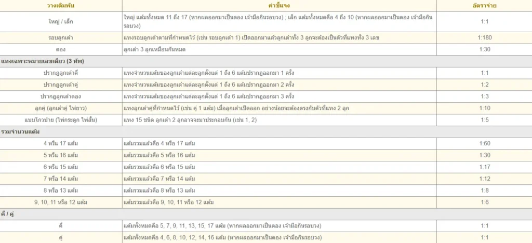Viewport: 532px width, 243px height.
Task: Select the 'ปรากฏลูกเต๋าคี่' row label
Action: click(x=61, y=73)
